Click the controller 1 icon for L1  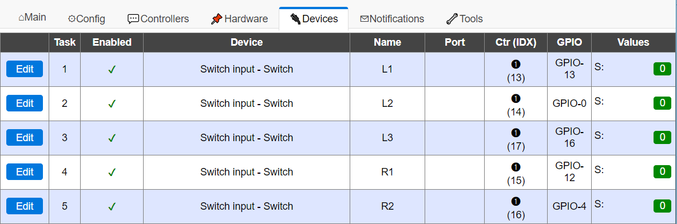coord(516,64)
